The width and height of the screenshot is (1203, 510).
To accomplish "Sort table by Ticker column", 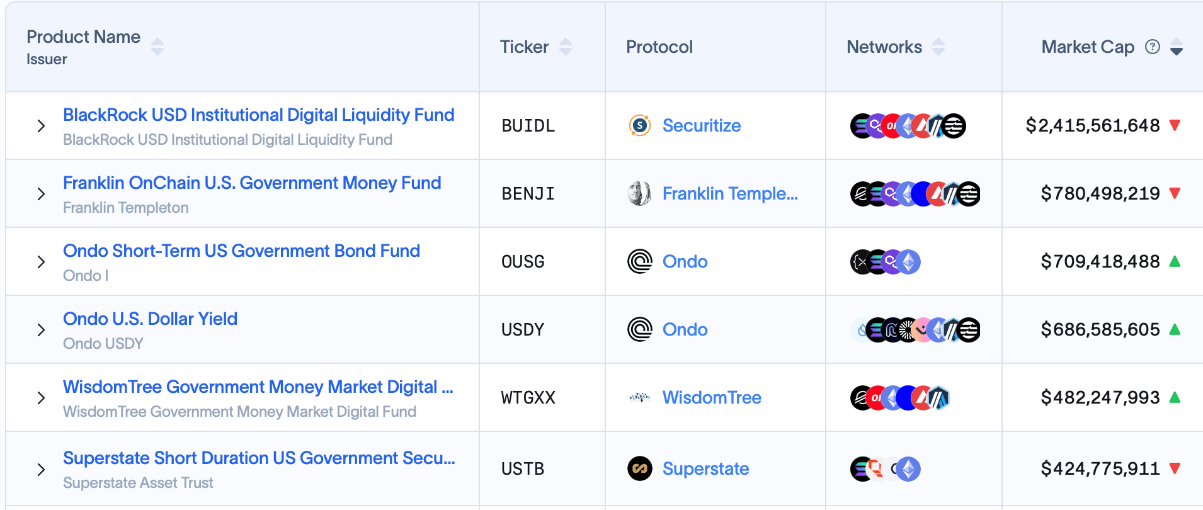I will click(x=566, y=47).
